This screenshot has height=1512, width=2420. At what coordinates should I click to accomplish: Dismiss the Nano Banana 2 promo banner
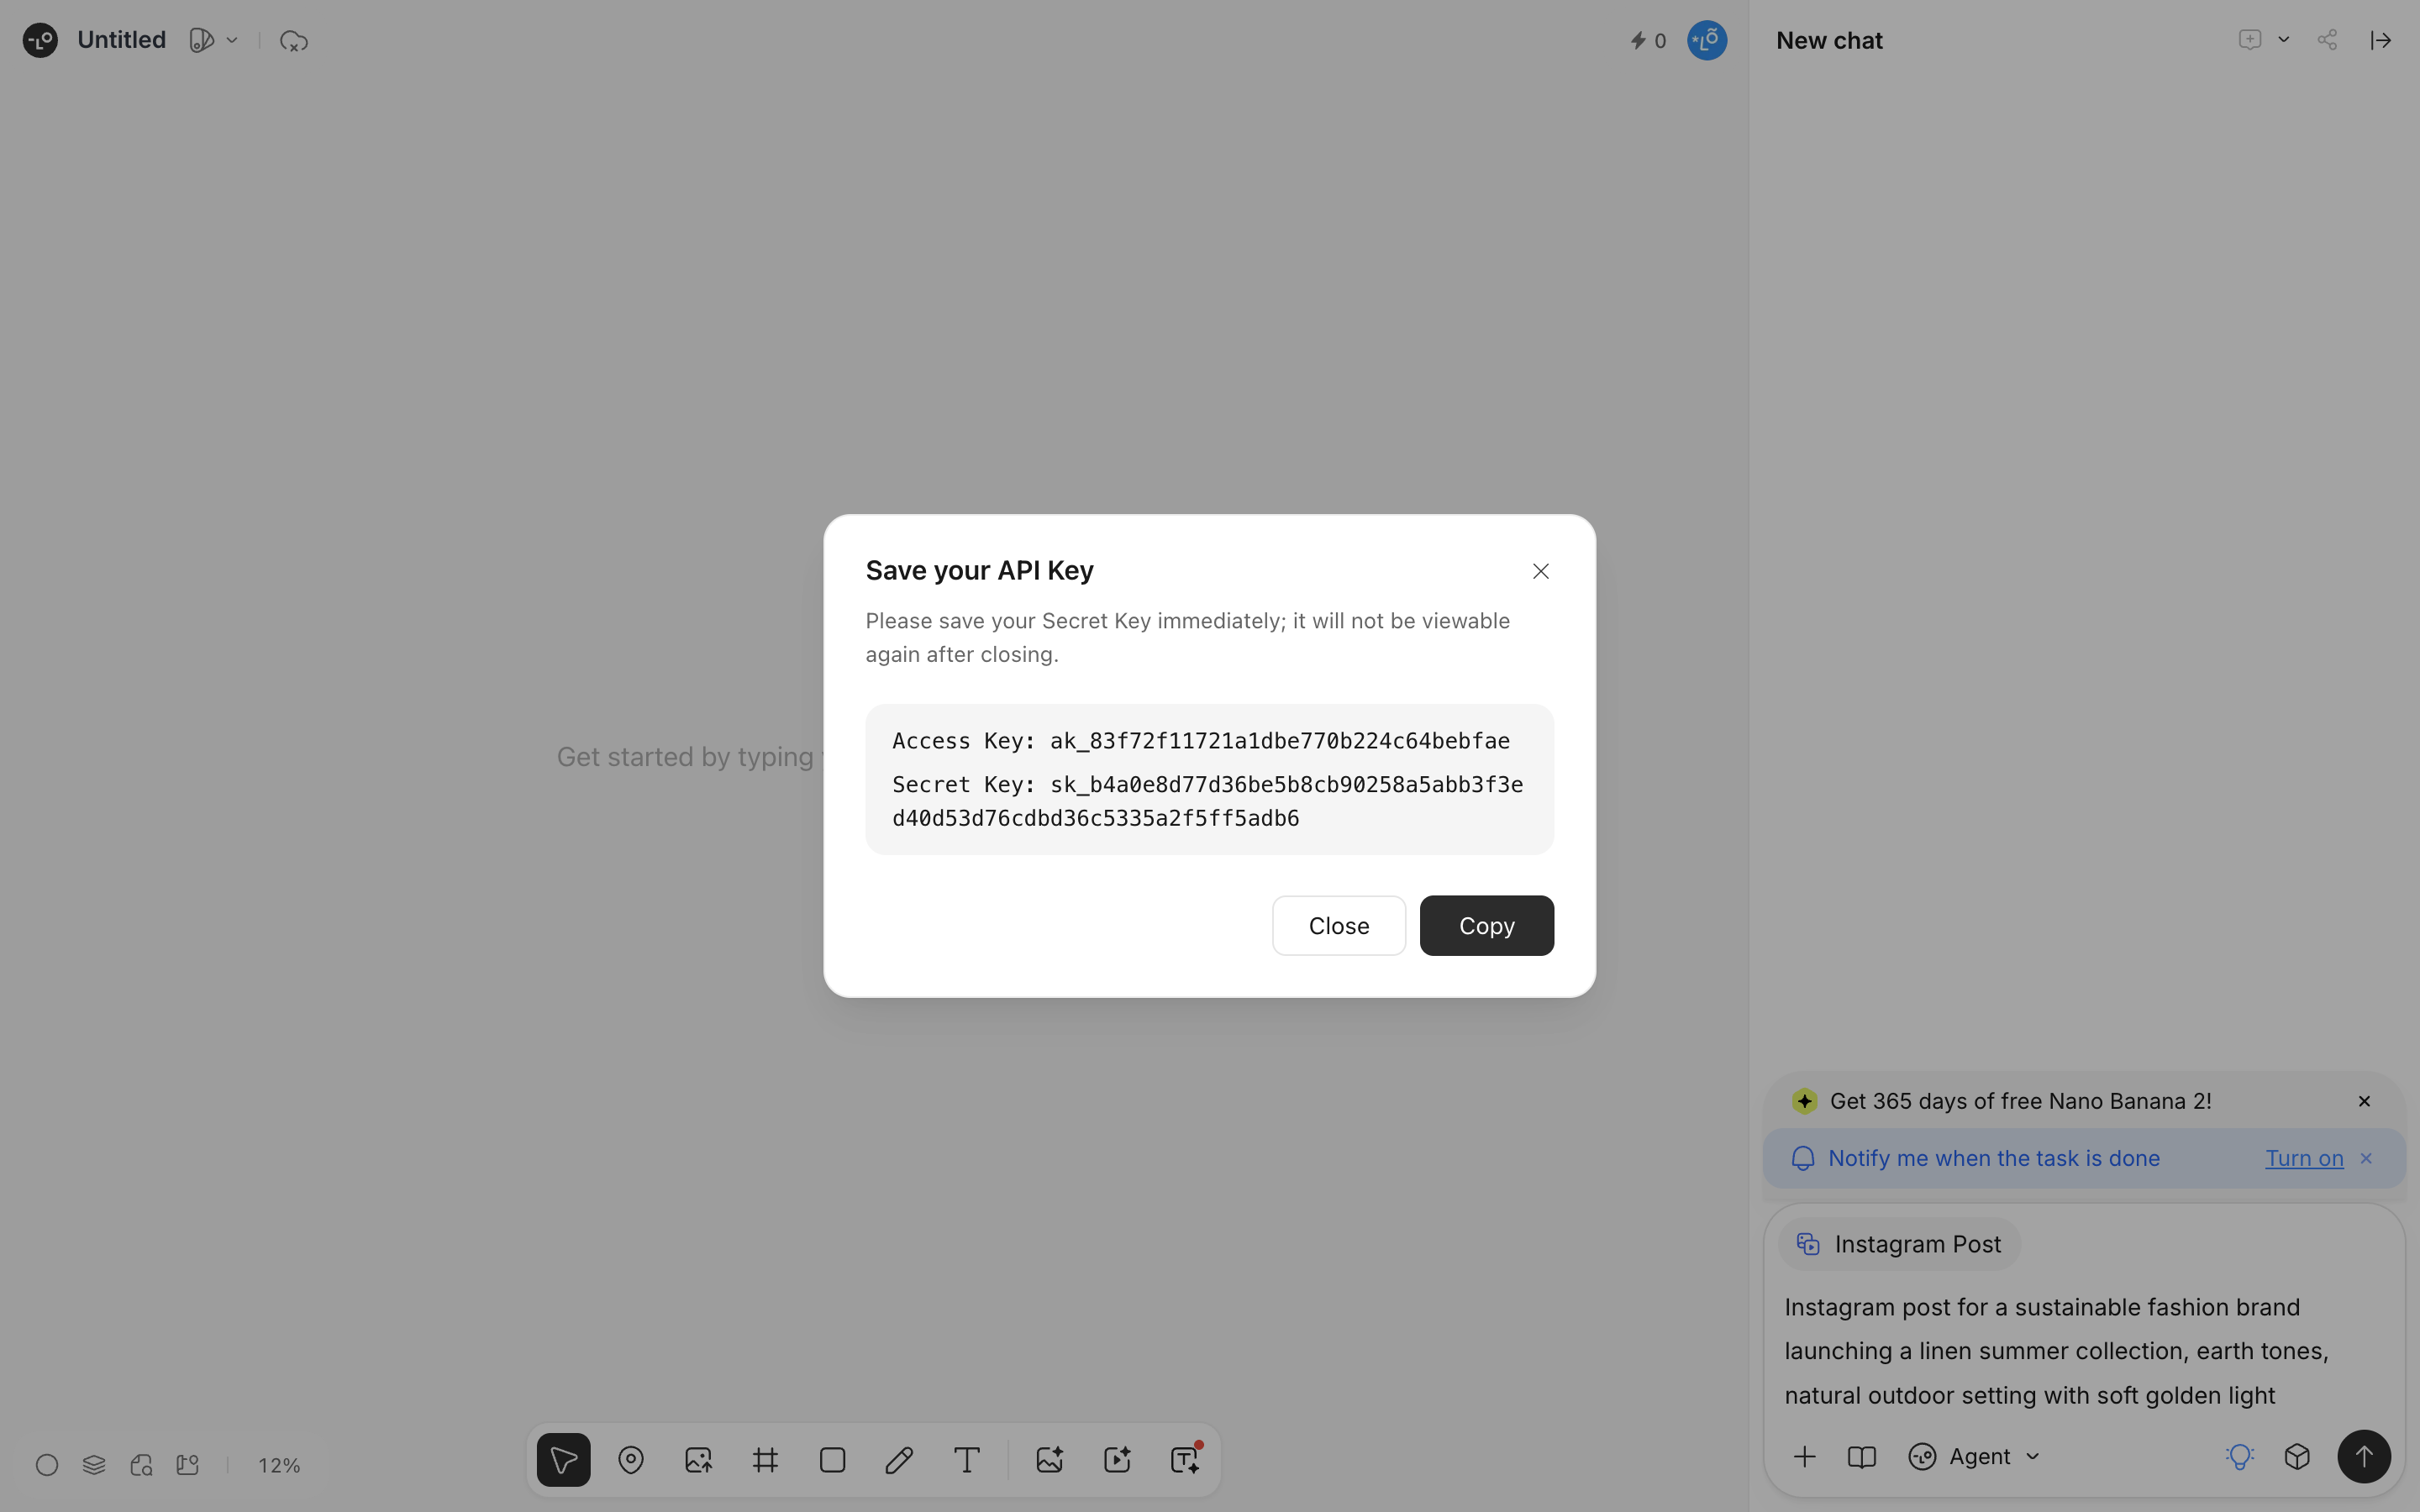[x=2364, y=1101]
